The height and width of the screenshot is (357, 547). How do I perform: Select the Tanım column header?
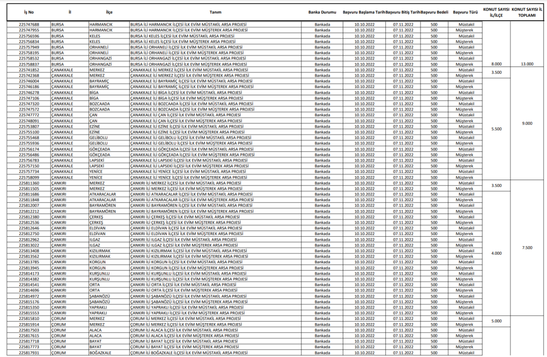point(215,12)
